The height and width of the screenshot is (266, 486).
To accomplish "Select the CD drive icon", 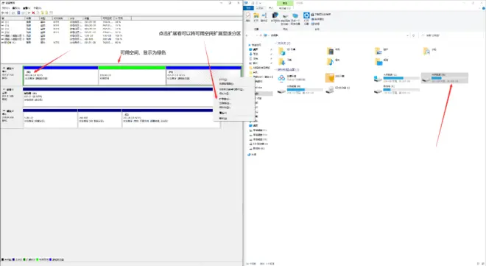I will point(330,90).
